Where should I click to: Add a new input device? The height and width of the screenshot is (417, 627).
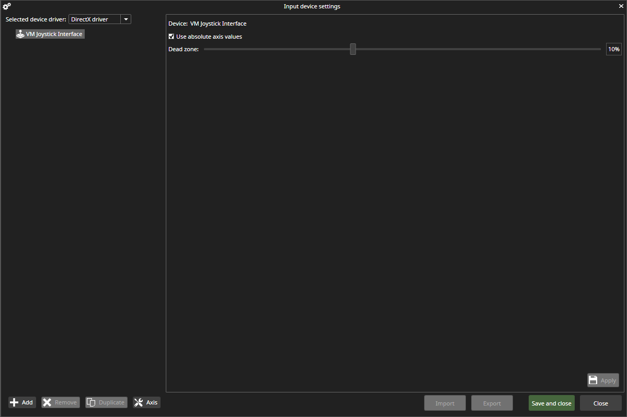pos(22,402)
